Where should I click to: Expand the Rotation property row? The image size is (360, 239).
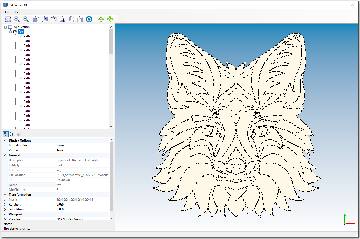5,205
